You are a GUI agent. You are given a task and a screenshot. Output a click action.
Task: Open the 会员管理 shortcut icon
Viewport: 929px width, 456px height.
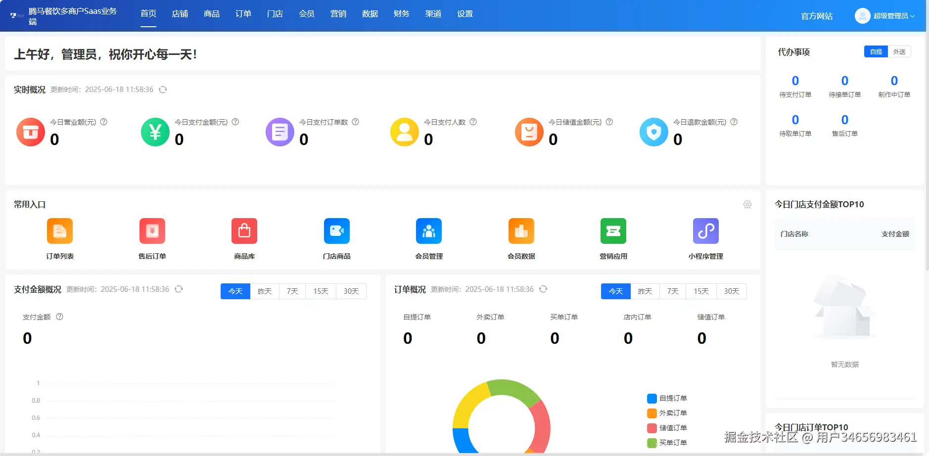point(429,231)
